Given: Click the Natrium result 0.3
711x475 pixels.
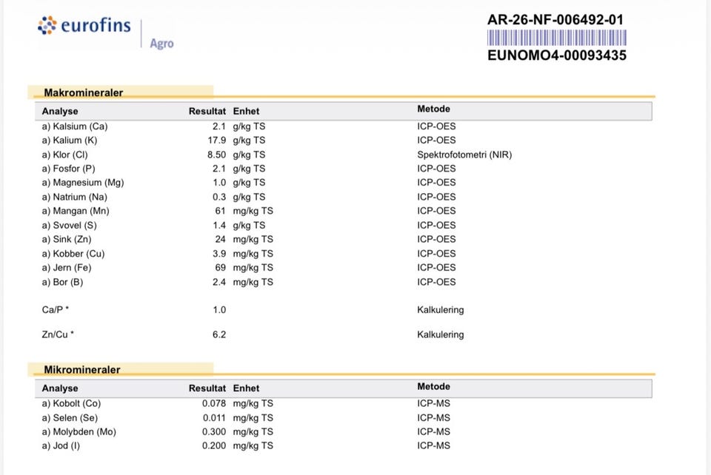Looking at the screenshot, I should pyautogui.click(x=219, y=197).
